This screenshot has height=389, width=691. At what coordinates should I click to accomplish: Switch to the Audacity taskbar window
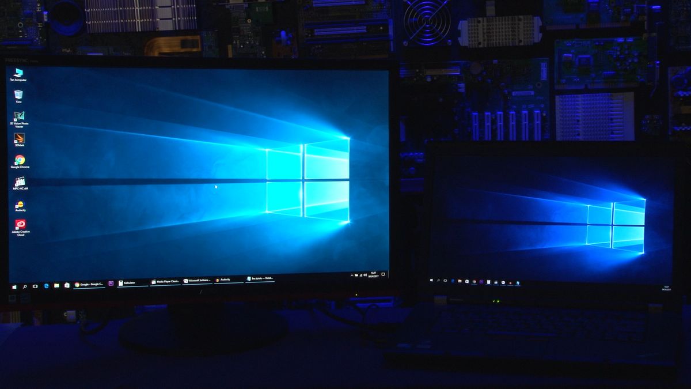tap(229, 280)
